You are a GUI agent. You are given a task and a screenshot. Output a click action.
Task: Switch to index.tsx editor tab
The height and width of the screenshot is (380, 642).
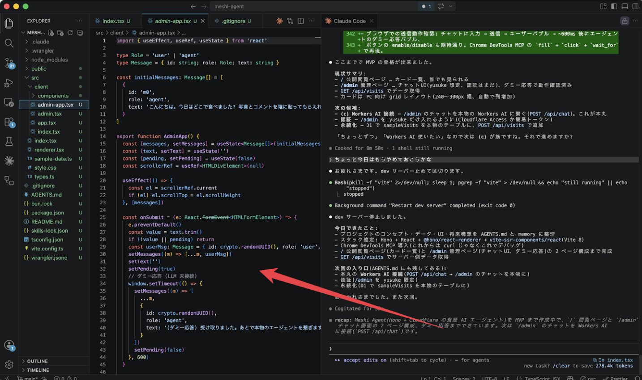coord(116,21)
